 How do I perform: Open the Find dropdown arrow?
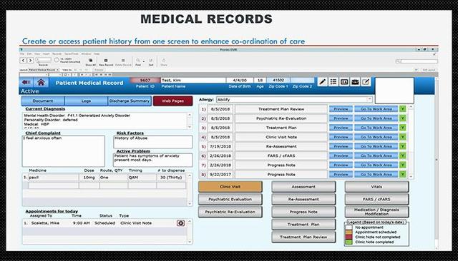pyautogui.click(x=143, y=61)
